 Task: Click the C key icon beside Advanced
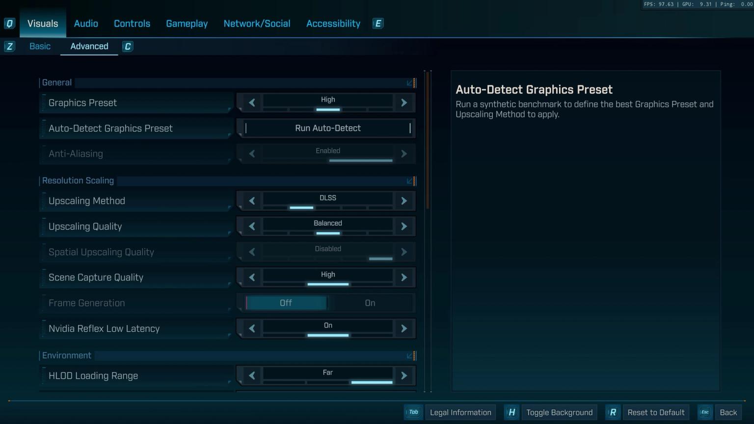[127, 46]
